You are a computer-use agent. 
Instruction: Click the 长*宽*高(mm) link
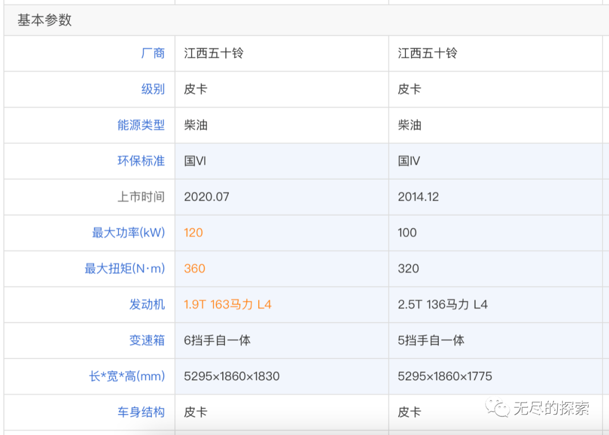click(x=127, y=376)
